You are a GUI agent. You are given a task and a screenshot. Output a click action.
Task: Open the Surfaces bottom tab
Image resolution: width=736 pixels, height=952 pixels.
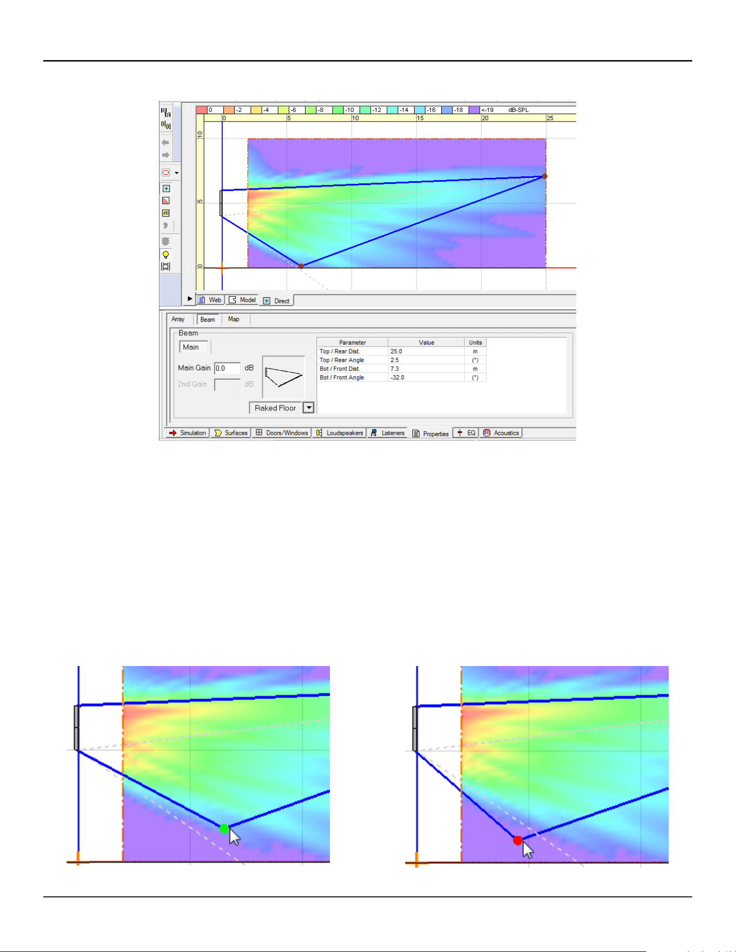point(231,433)
